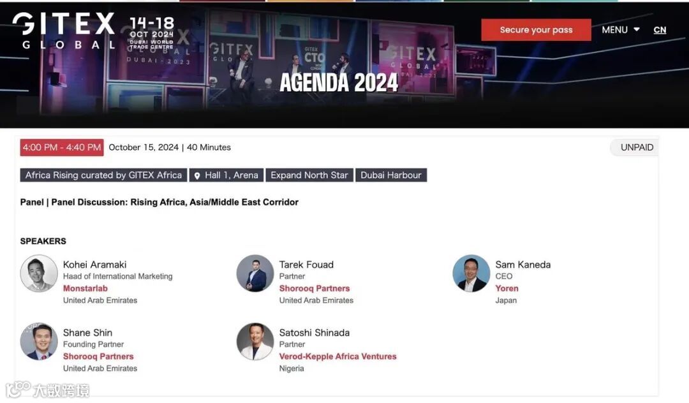Click the Nigeria country label

[292, 369]
